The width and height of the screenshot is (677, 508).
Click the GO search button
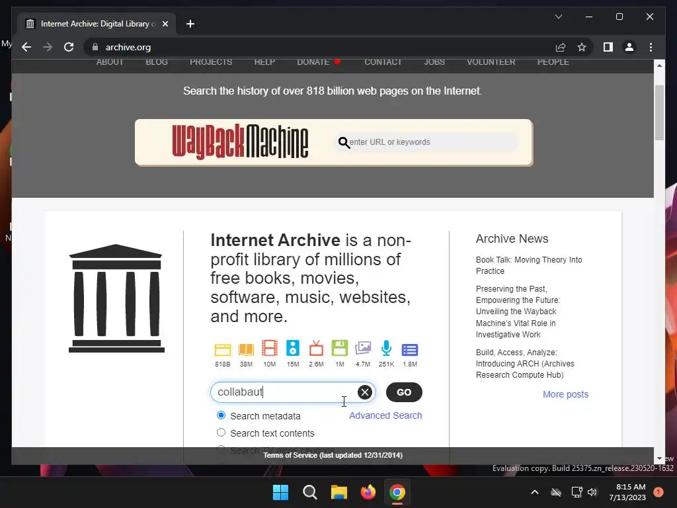[x=404, y=392]
